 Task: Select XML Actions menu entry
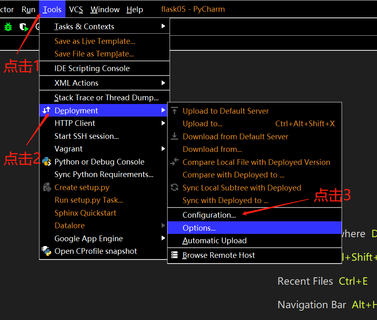point(105,83)
